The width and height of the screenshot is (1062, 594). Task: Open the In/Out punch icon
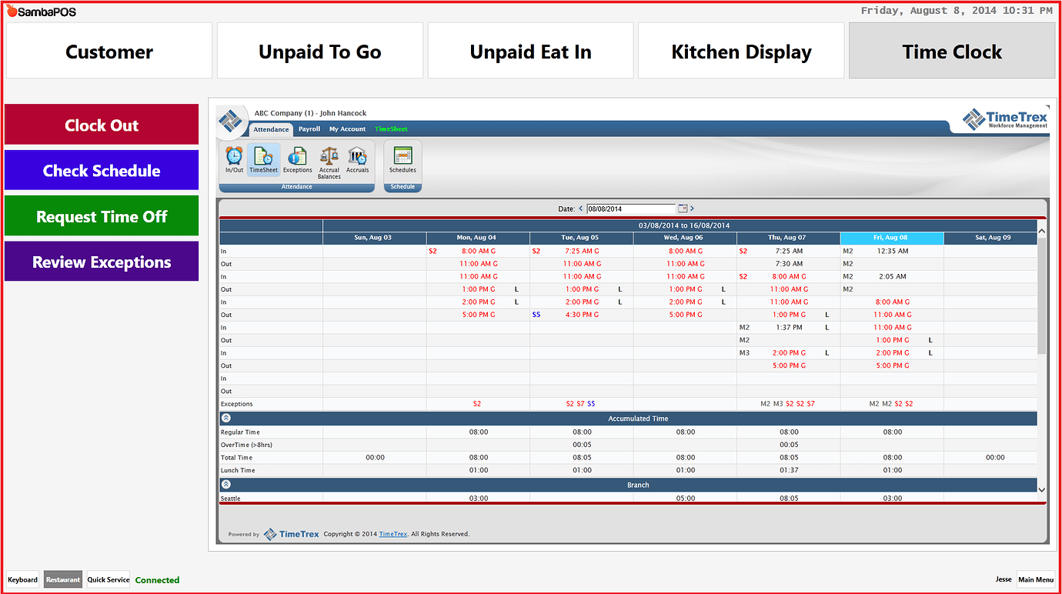[x=234, y=159]
